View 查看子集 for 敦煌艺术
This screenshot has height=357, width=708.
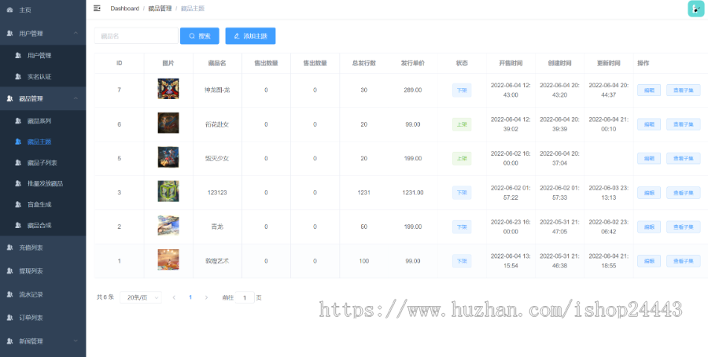pyautogui.click(x=683, y=261)
